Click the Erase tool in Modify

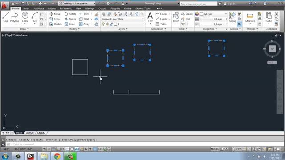tap(97, 14)
